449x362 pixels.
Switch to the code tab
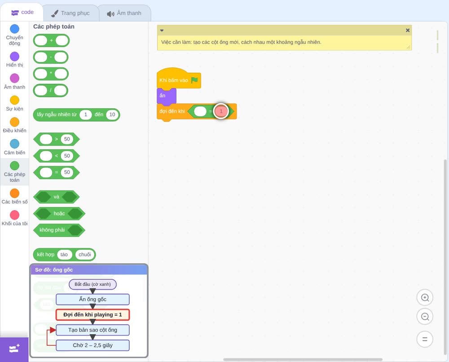[22, 12]
